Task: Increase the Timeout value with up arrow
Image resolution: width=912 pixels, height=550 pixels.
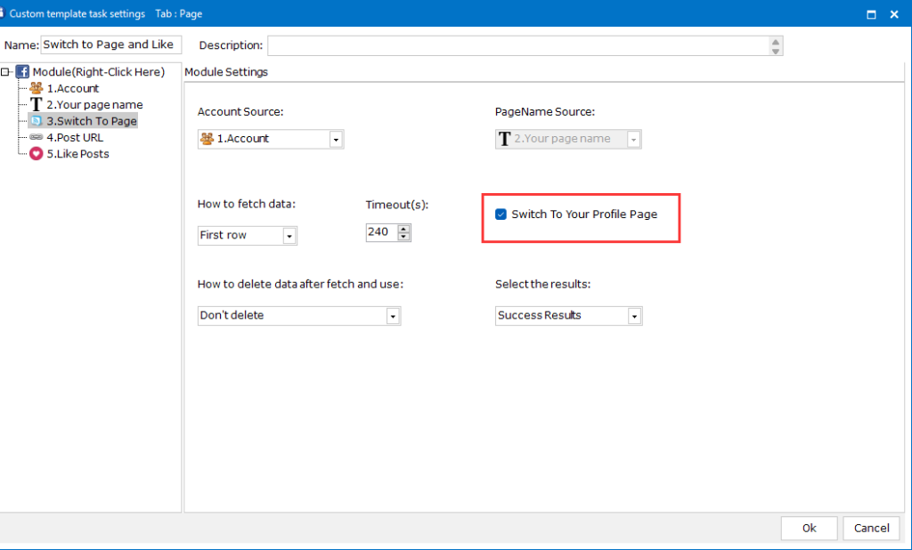Action: pos(403,229)
